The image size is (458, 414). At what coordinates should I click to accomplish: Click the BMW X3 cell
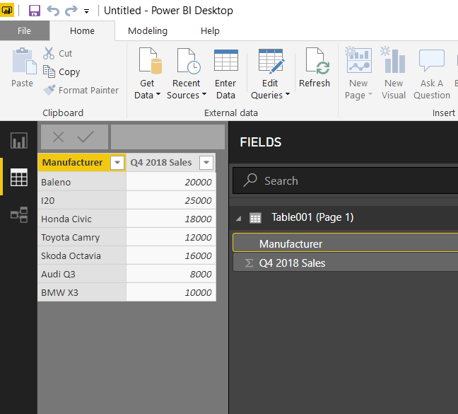[x=82, y=292]
